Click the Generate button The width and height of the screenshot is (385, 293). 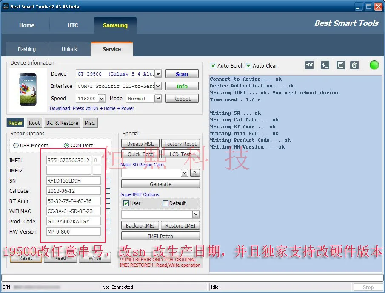(x=160, y=184)
